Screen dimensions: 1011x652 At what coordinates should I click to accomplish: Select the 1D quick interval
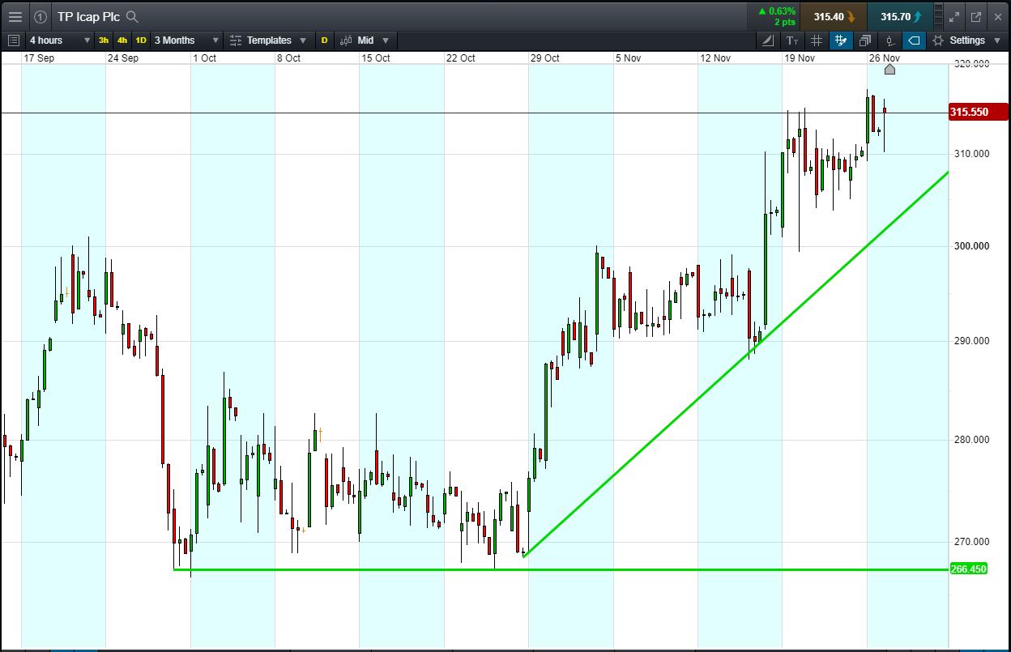pyautogui.click(x=141, y=40)
